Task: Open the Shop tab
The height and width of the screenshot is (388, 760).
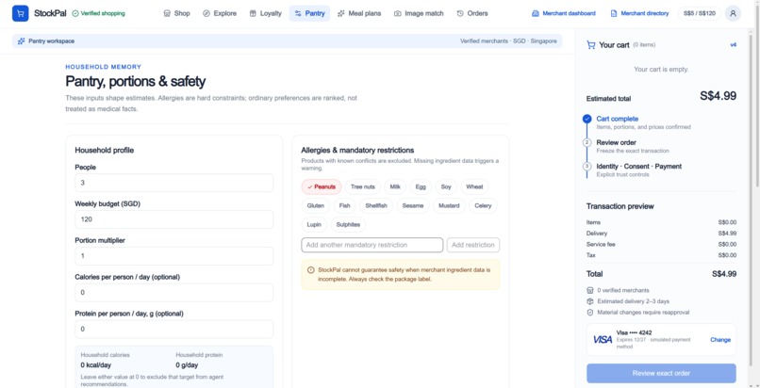Action: click(177, 13)
